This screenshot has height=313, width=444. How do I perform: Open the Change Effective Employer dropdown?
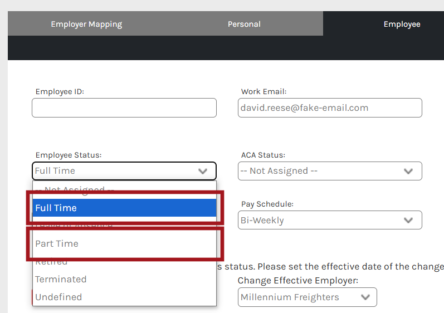[307, 297]
